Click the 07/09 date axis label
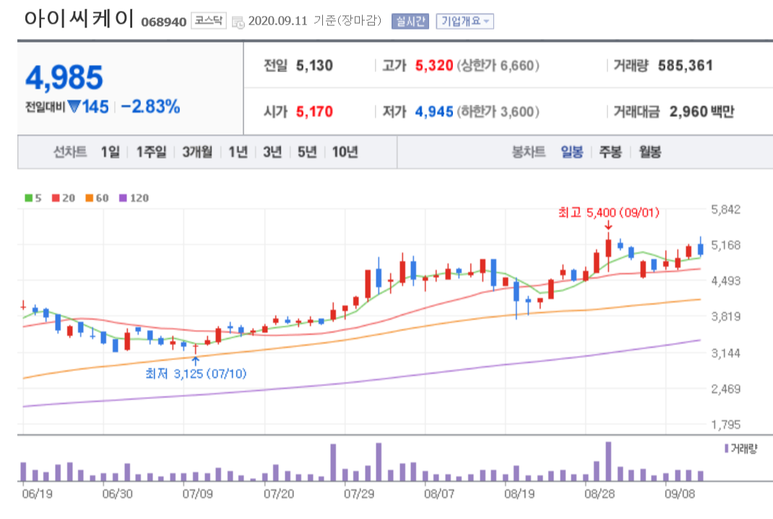This screenshot has height=519, width=773. click(x=198, y=494)
